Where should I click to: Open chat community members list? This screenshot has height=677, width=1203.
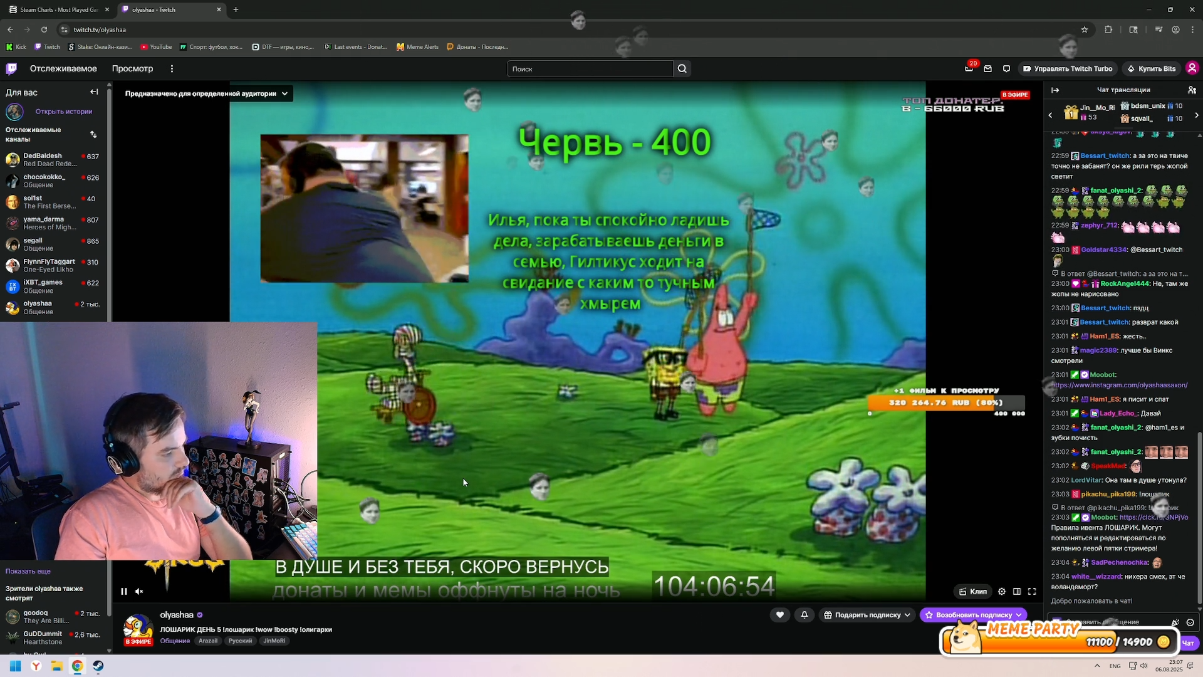point(1192,90)
